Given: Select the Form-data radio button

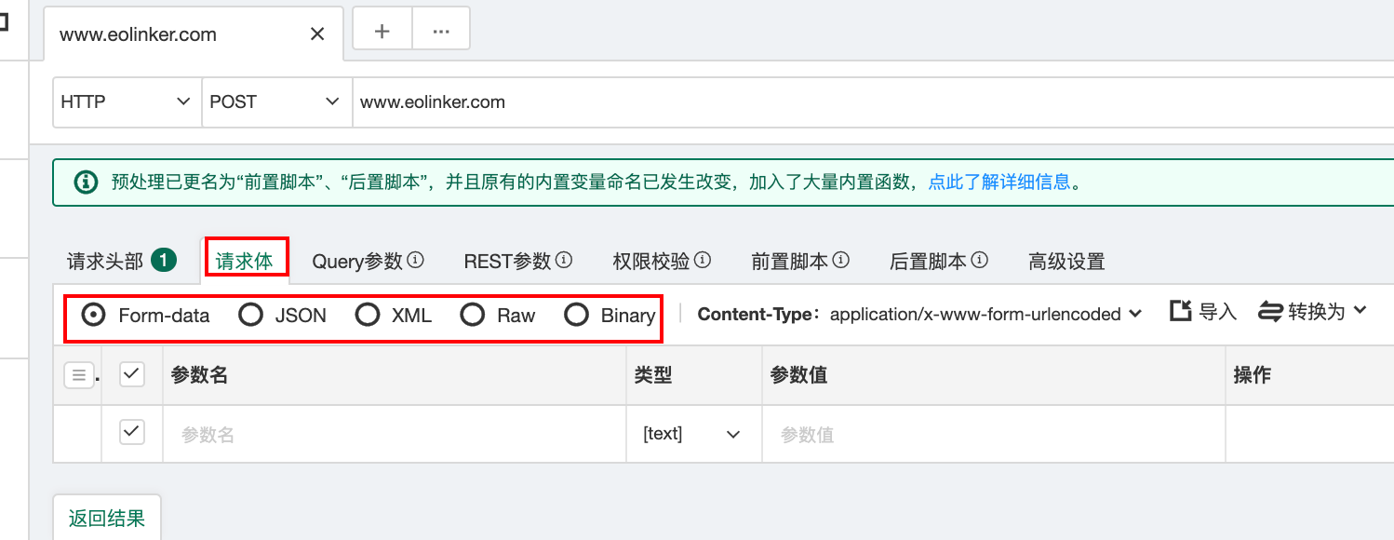Looking at the screenshot, I should click(x=93, y=315).
